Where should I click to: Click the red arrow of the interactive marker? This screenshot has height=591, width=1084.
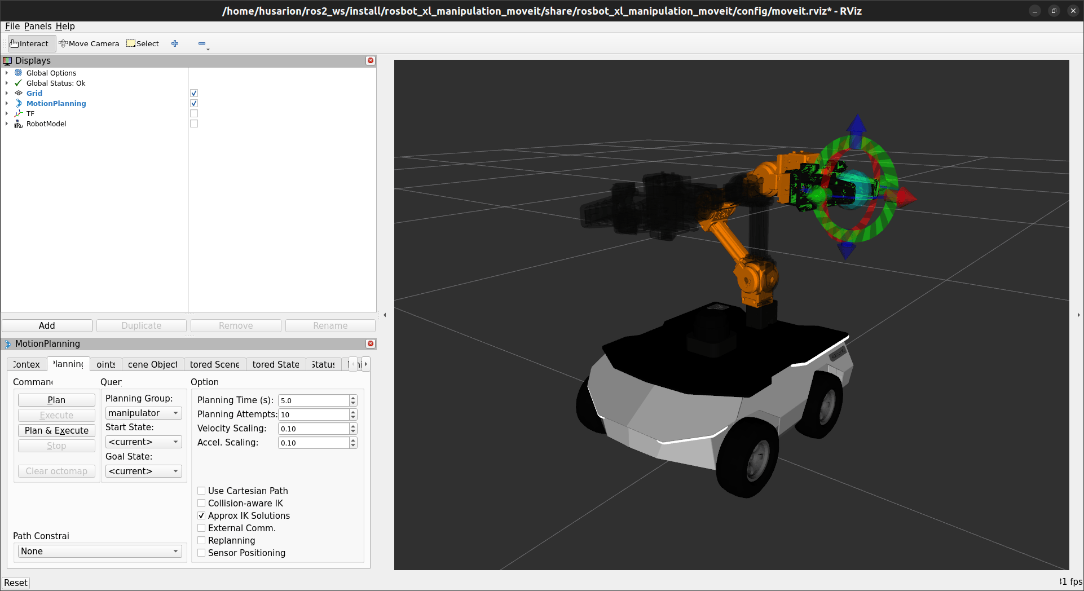(907, 197)
